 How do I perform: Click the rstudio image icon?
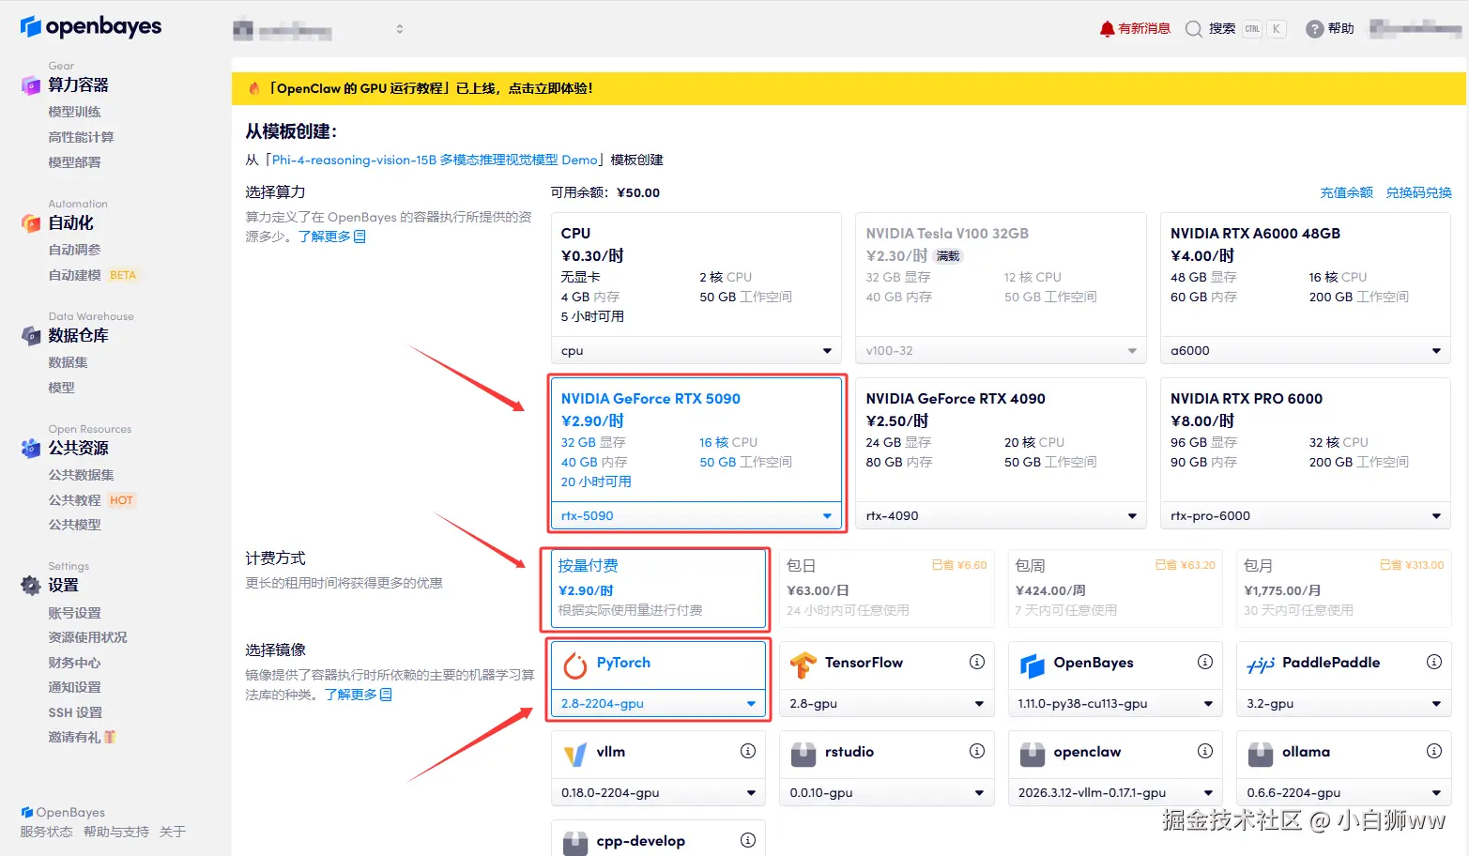click(803, 754)
